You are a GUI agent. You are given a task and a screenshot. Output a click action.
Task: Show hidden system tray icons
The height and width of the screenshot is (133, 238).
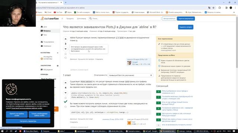click(212, 131)
